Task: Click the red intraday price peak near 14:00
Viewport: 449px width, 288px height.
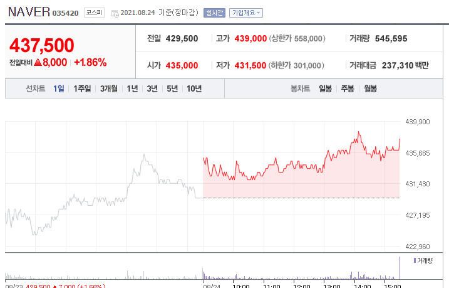Action: tap(359, 133)
